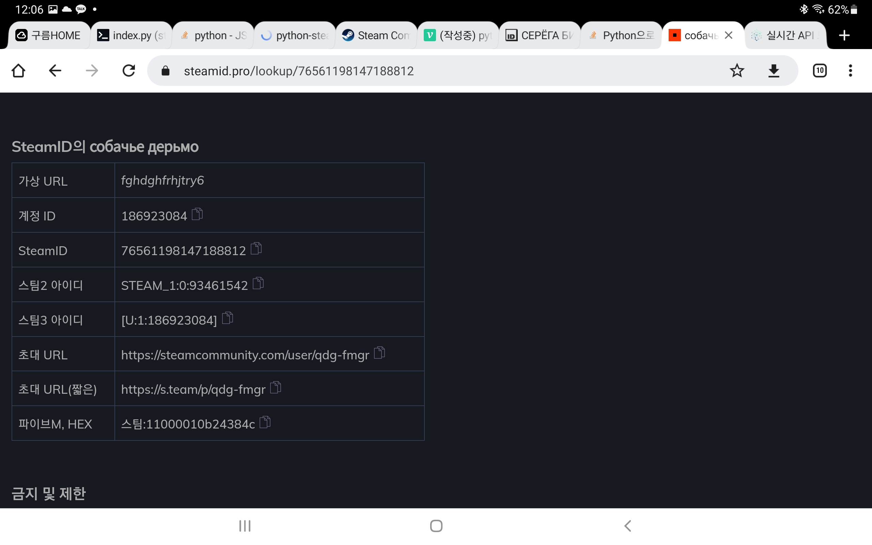Viewport: 872px width, 545px height.
Task: Copy the STEAM_1:0:93461542 identifier
Action: 258,283
